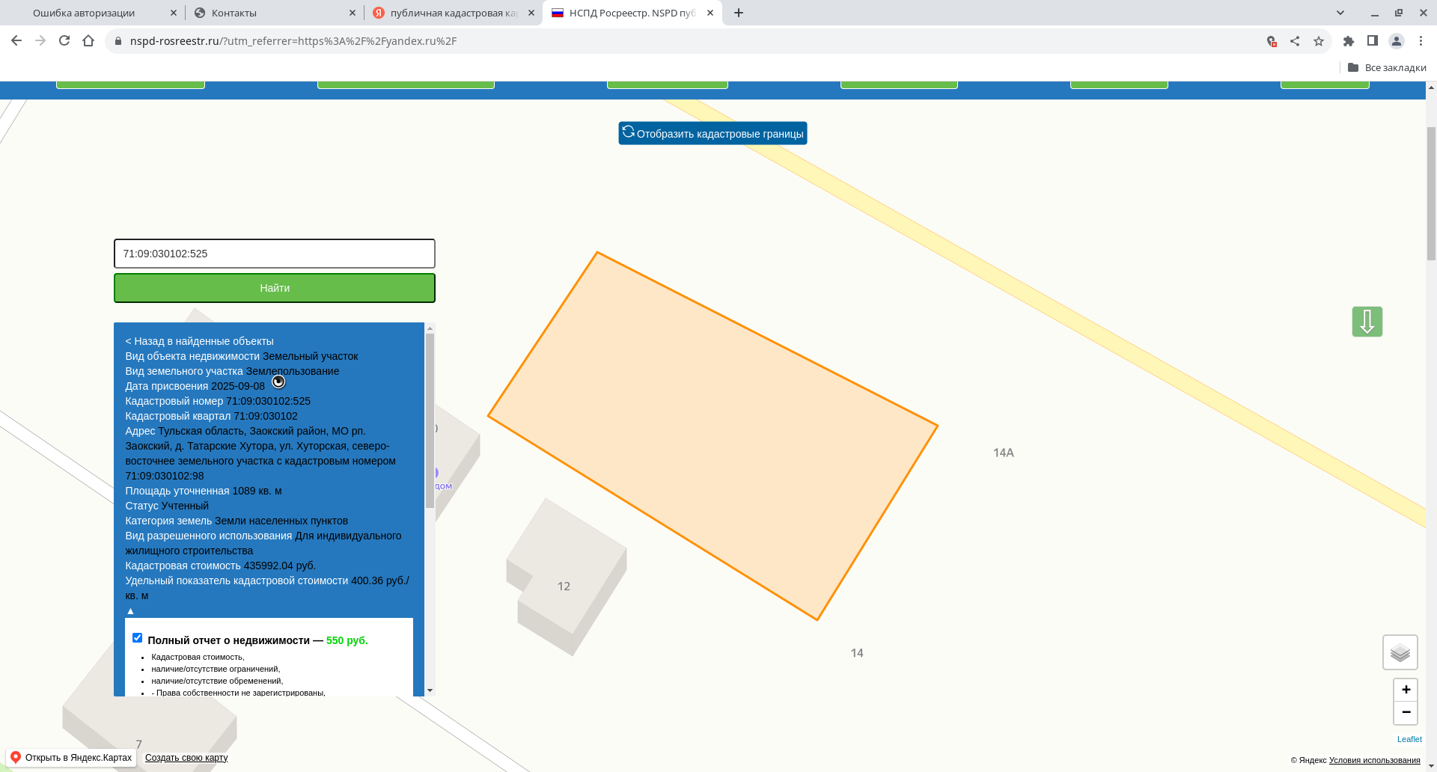Click the green down arrow icon
The height and width of the screenshot is (772, 1437).
[1367, 322]
